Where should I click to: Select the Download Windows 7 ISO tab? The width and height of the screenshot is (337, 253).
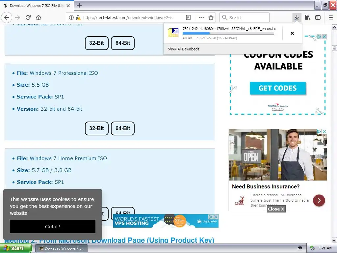(37, 6)
